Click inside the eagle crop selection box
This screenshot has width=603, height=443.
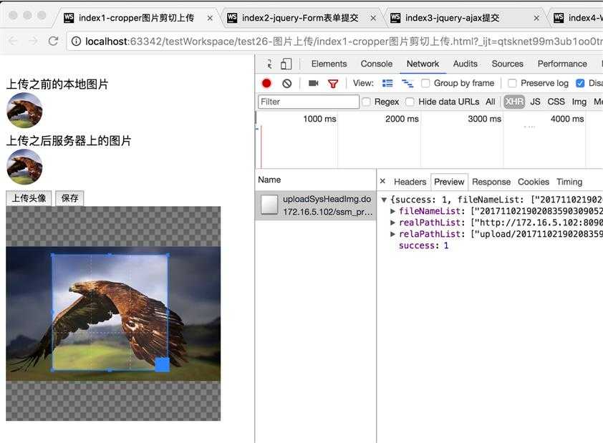(x=110, y=312)
